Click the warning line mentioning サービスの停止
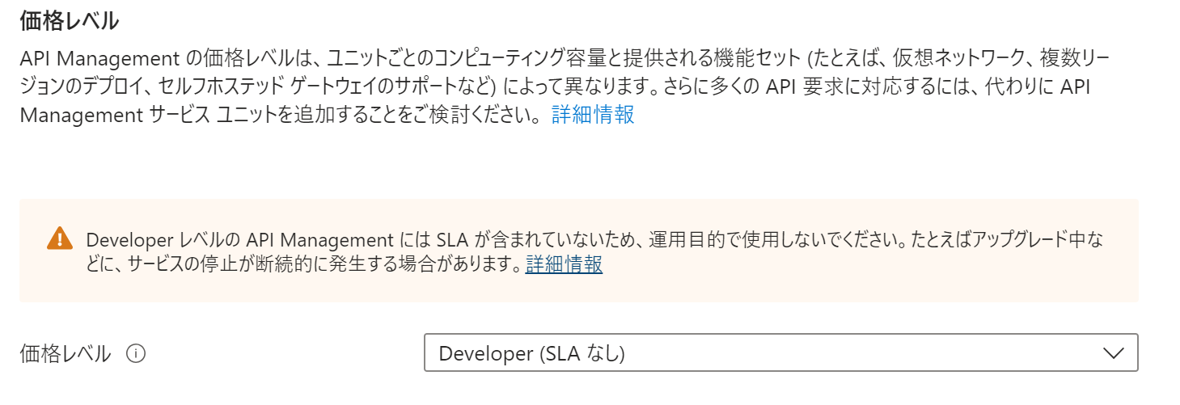The image size is (1180, 405). pyautogui.click(x=301, y=264)
